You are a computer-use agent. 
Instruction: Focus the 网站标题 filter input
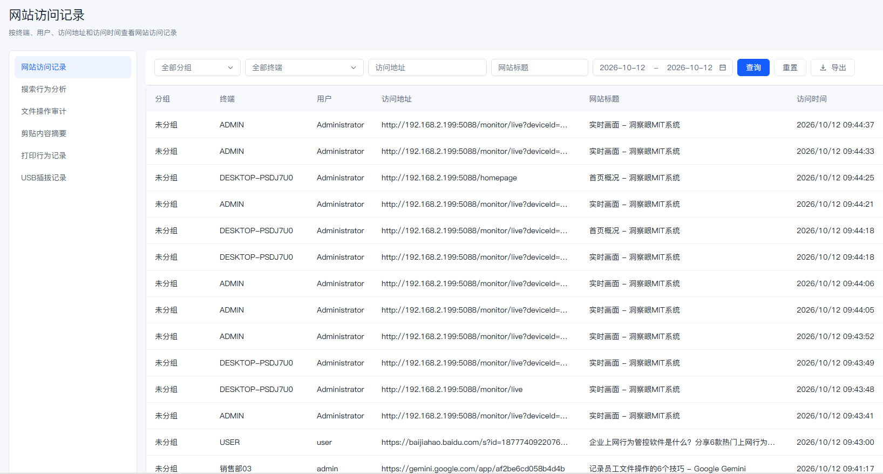(x=540, y=67)
